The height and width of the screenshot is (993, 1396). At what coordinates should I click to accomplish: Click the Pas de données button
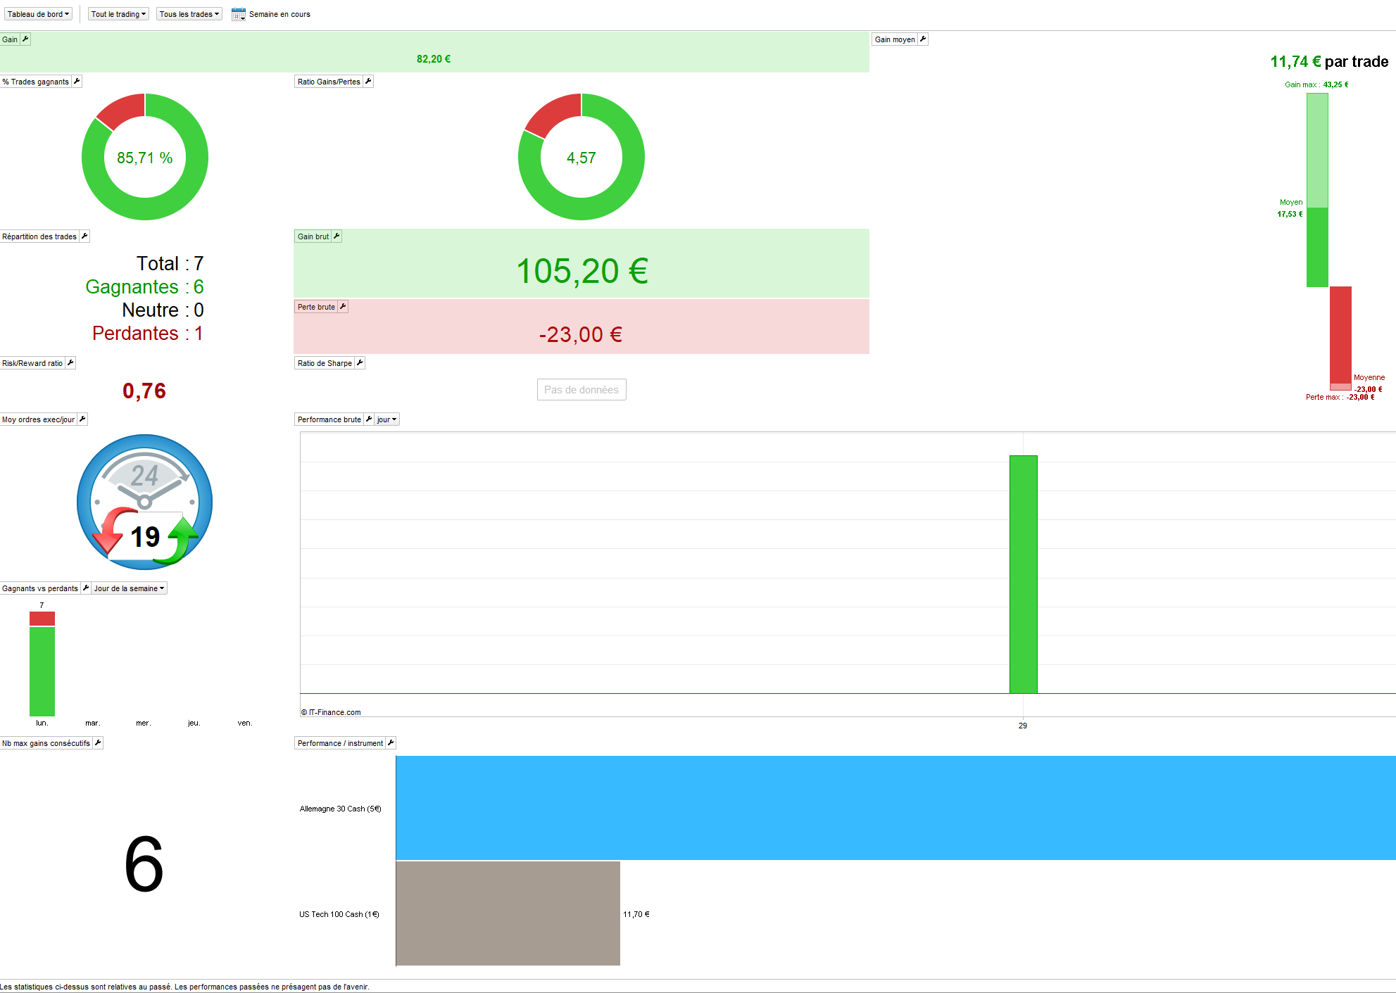[581, 390]
